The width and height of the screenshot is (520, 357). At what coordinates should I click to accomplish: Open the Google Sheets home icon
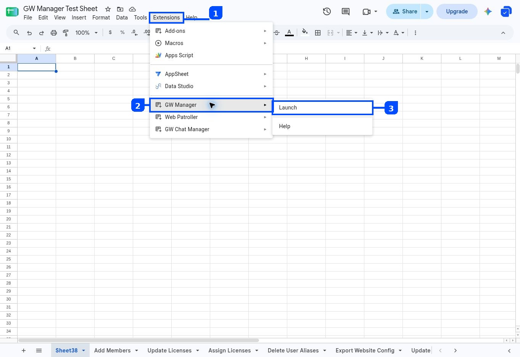pyautogui.click(x=12, y=12)
